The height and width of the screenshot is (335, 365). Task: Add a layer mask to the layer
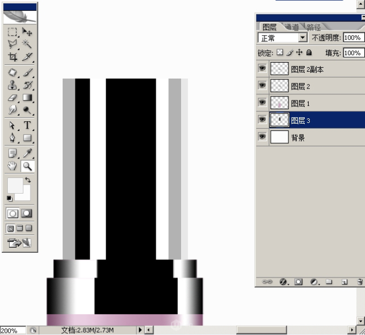[x=298, y=282]
